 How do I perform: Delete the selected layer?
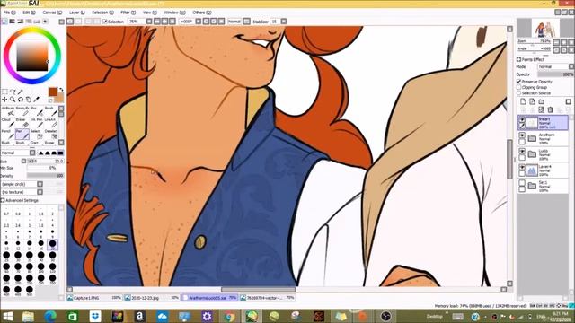[x=550, y=109]
